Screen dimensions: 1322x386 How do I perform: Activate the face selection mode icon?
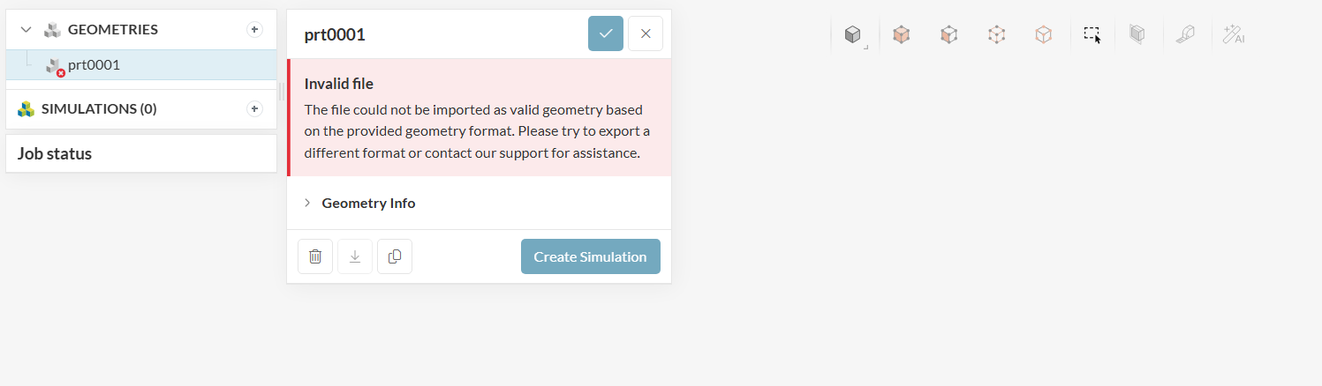[948, 35]
